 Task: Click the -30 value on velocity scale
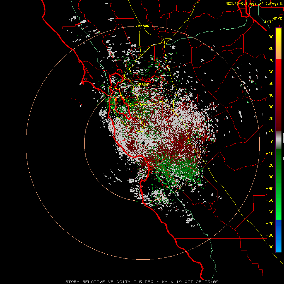270,177
